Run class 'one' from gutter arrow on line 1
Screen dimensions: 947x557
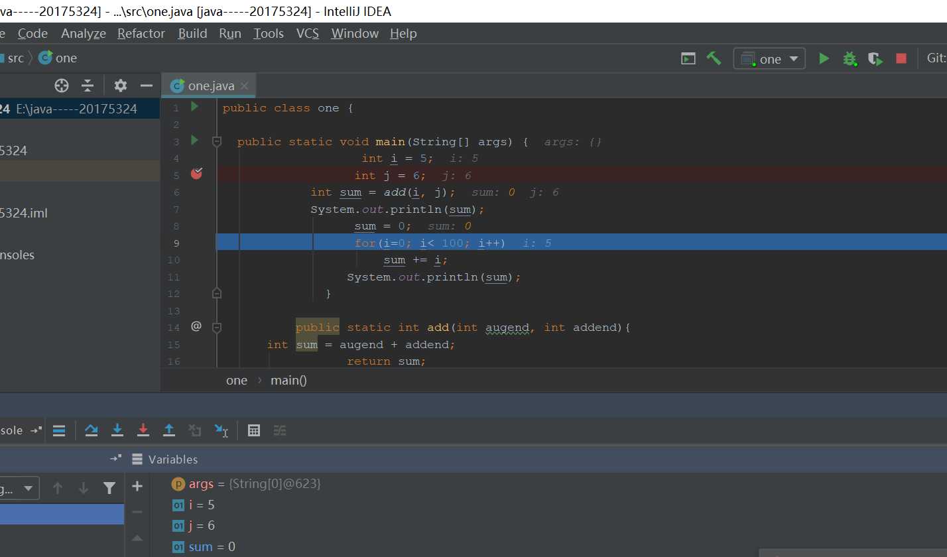[194, 106]
